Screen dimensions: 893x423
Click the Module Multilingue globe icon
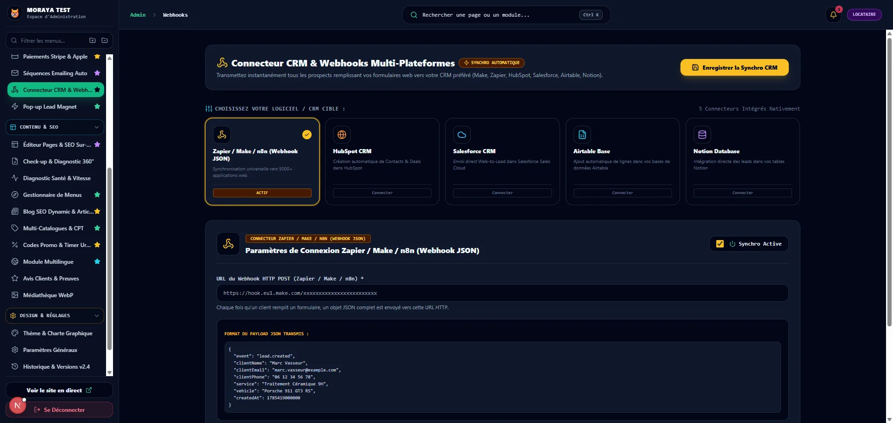pyautogui.click(x=15, y=262)
